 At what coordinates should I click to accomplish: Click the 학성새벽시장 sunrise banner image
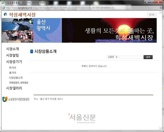pyautogui.click(x=109, y=30)
